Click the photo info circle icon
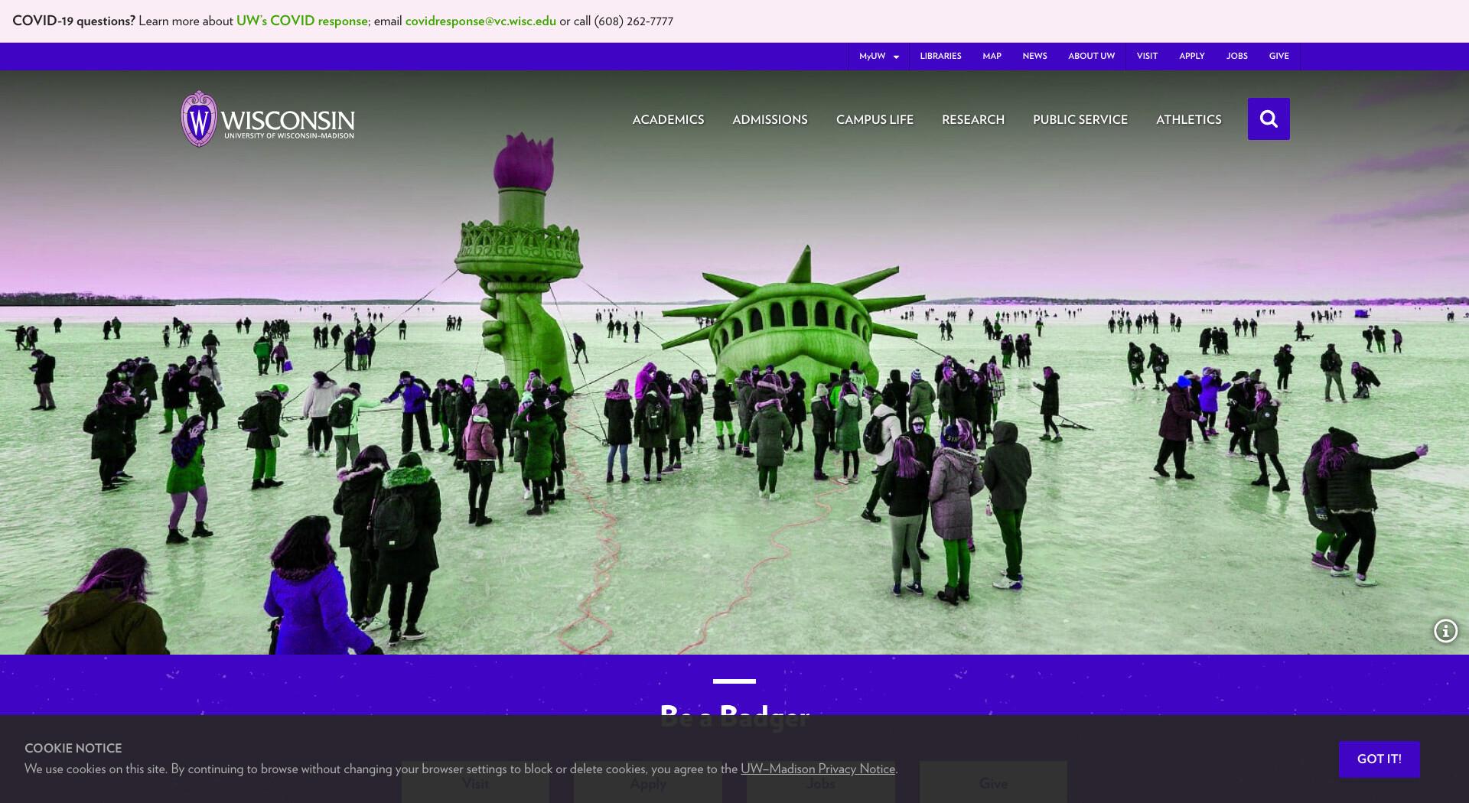This screenshot has width=1469, height=803. pos(1445,631)
